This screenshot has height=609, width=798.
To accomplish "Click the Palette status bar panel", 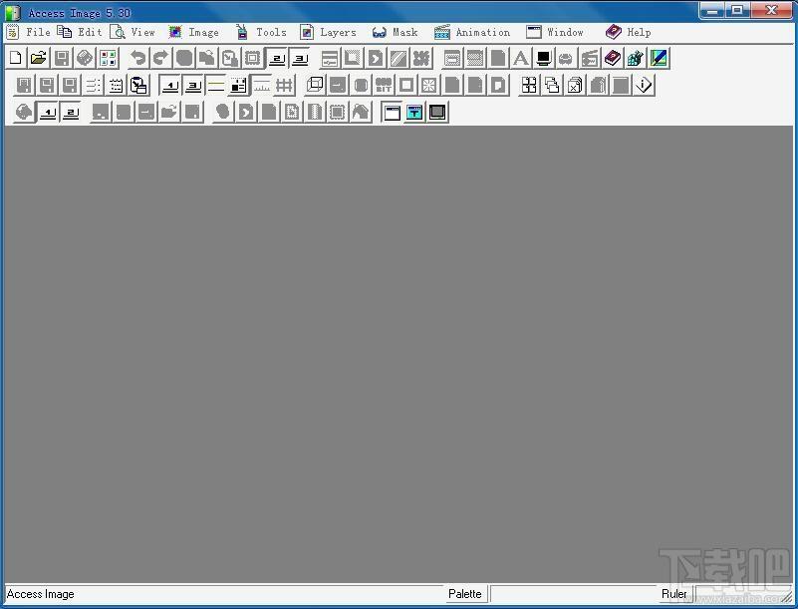I will pos(465,594).
